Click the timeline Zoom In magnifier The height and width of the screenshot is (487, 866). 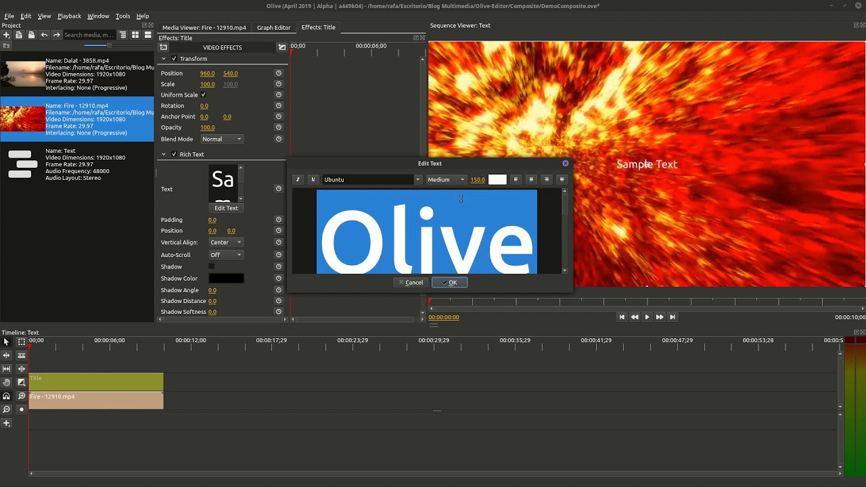pyautogui.click(x=21, y=396)
